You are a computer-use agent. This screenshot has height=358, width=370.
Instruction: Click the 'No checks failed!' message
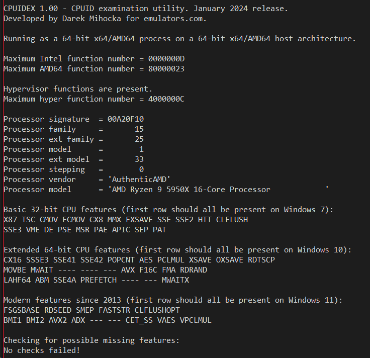click(42, 350)
